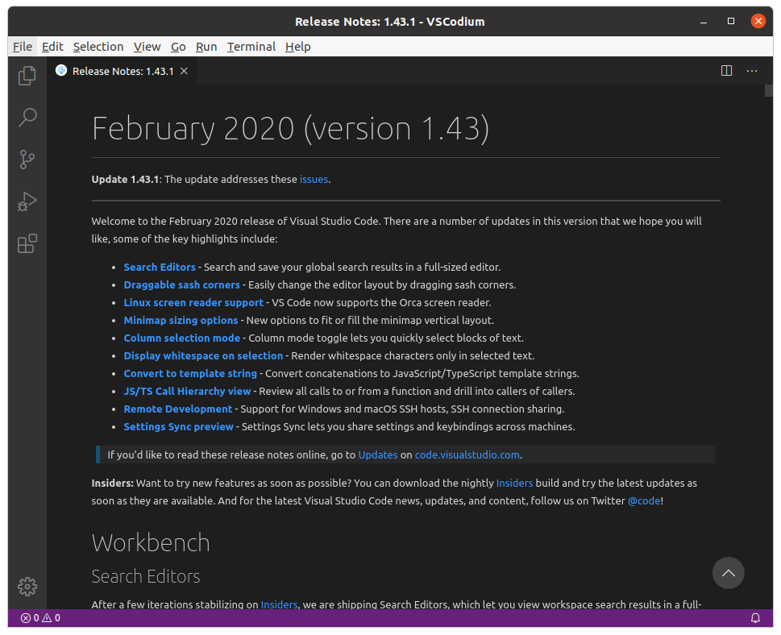This screenshot has height=635, width=781.
Task: Open the code.visualstudio.com link
Action: 467,454
